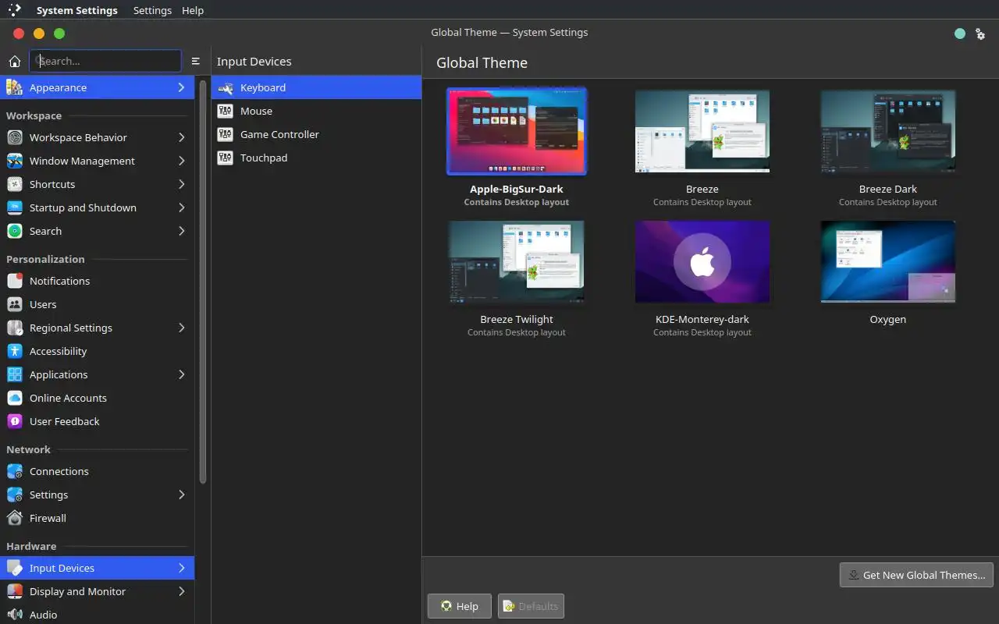The image size is (999, 624).
Task: Click the Regional Settings icon
Action: [14, 328]
